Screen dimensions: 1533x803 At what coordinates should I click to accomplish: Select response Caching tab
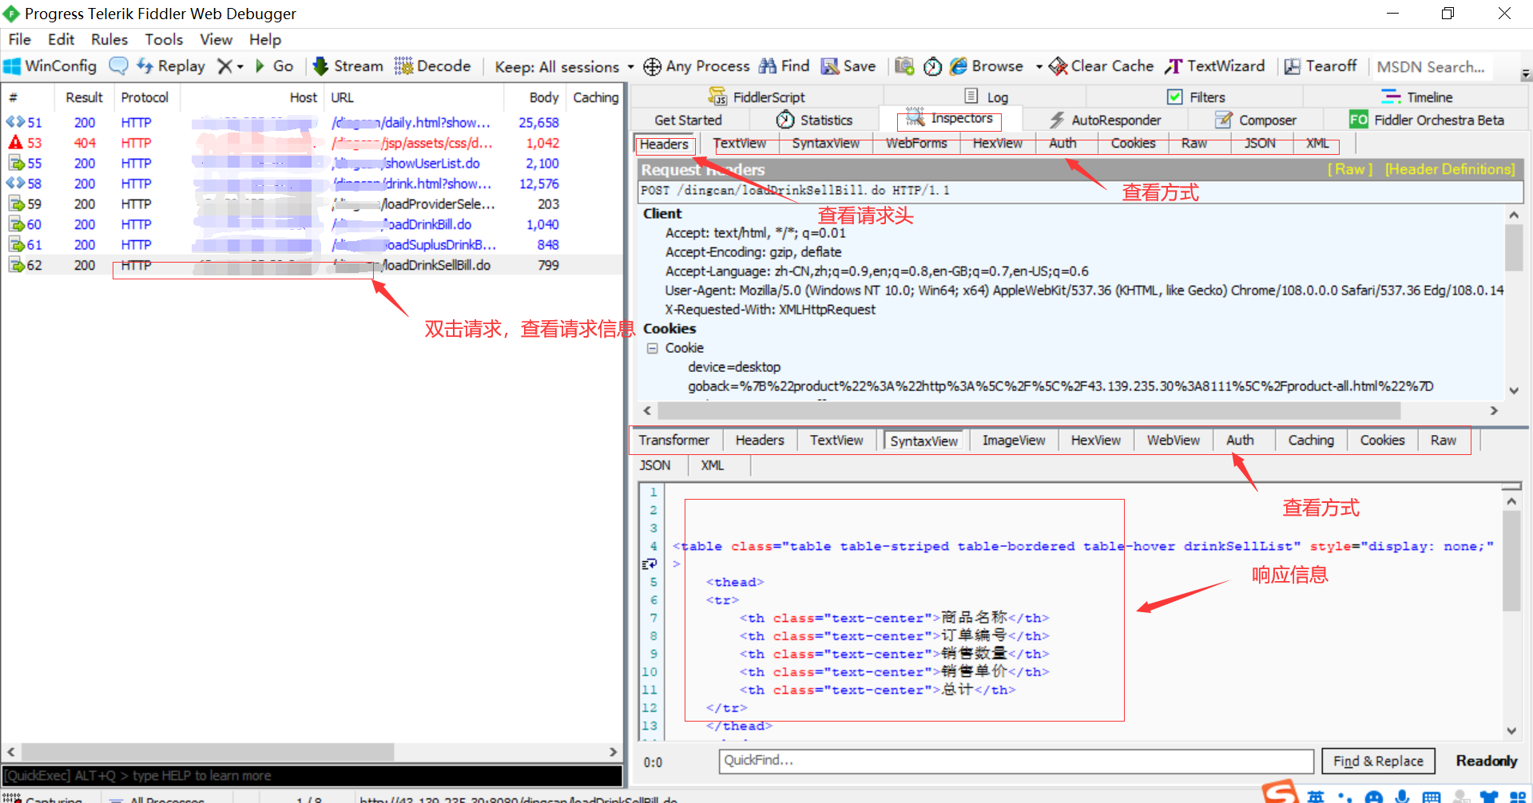pos(1311,441)
